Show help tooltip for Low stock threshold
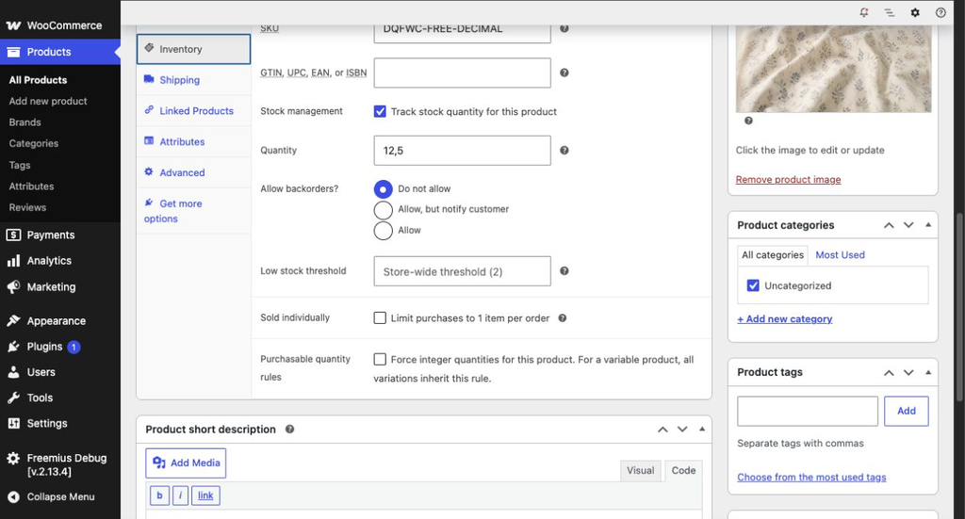 click(564, 271)
